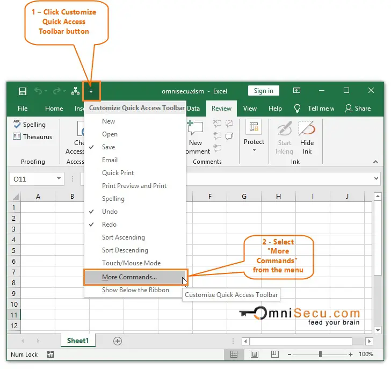Image resolution: width=391 pixels, height=369 pixels.
Task: Click the Share button
Action: click(358, 108)
